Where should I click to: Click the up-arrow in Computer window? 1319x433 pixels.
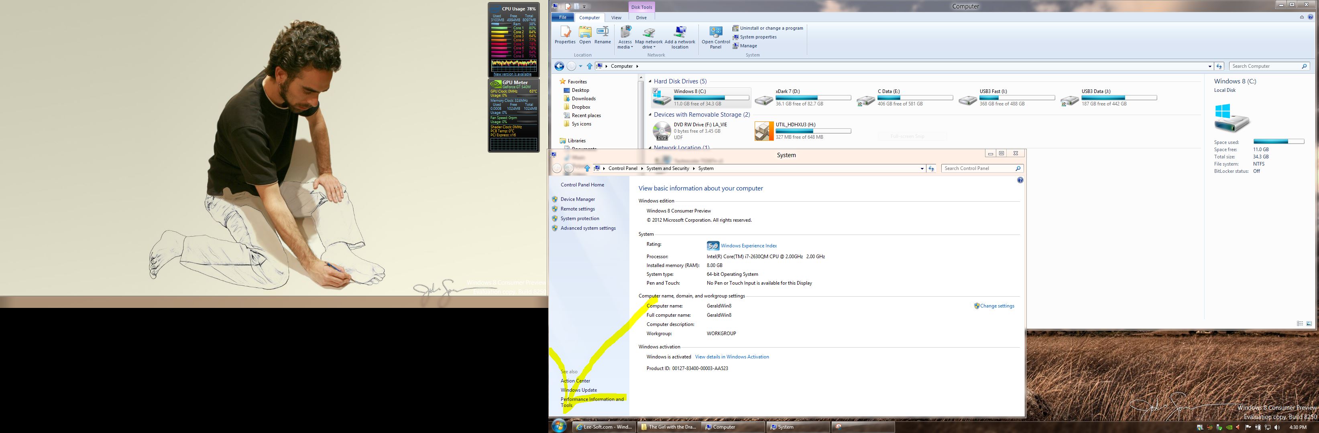589,66
